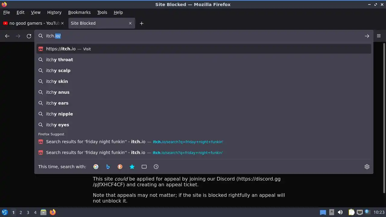The image size is (386, 217).
Task: Open the Bookmarks menu
Action: pos(79,12)
